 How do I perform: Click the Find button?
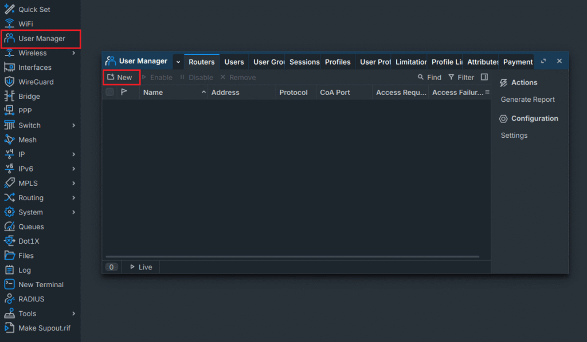pyautogui.click(x=429, y=77)
